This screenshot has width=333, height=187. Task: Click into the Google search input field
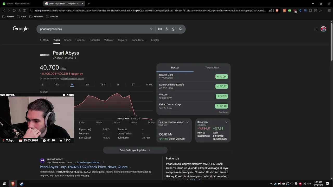[94, 29]
